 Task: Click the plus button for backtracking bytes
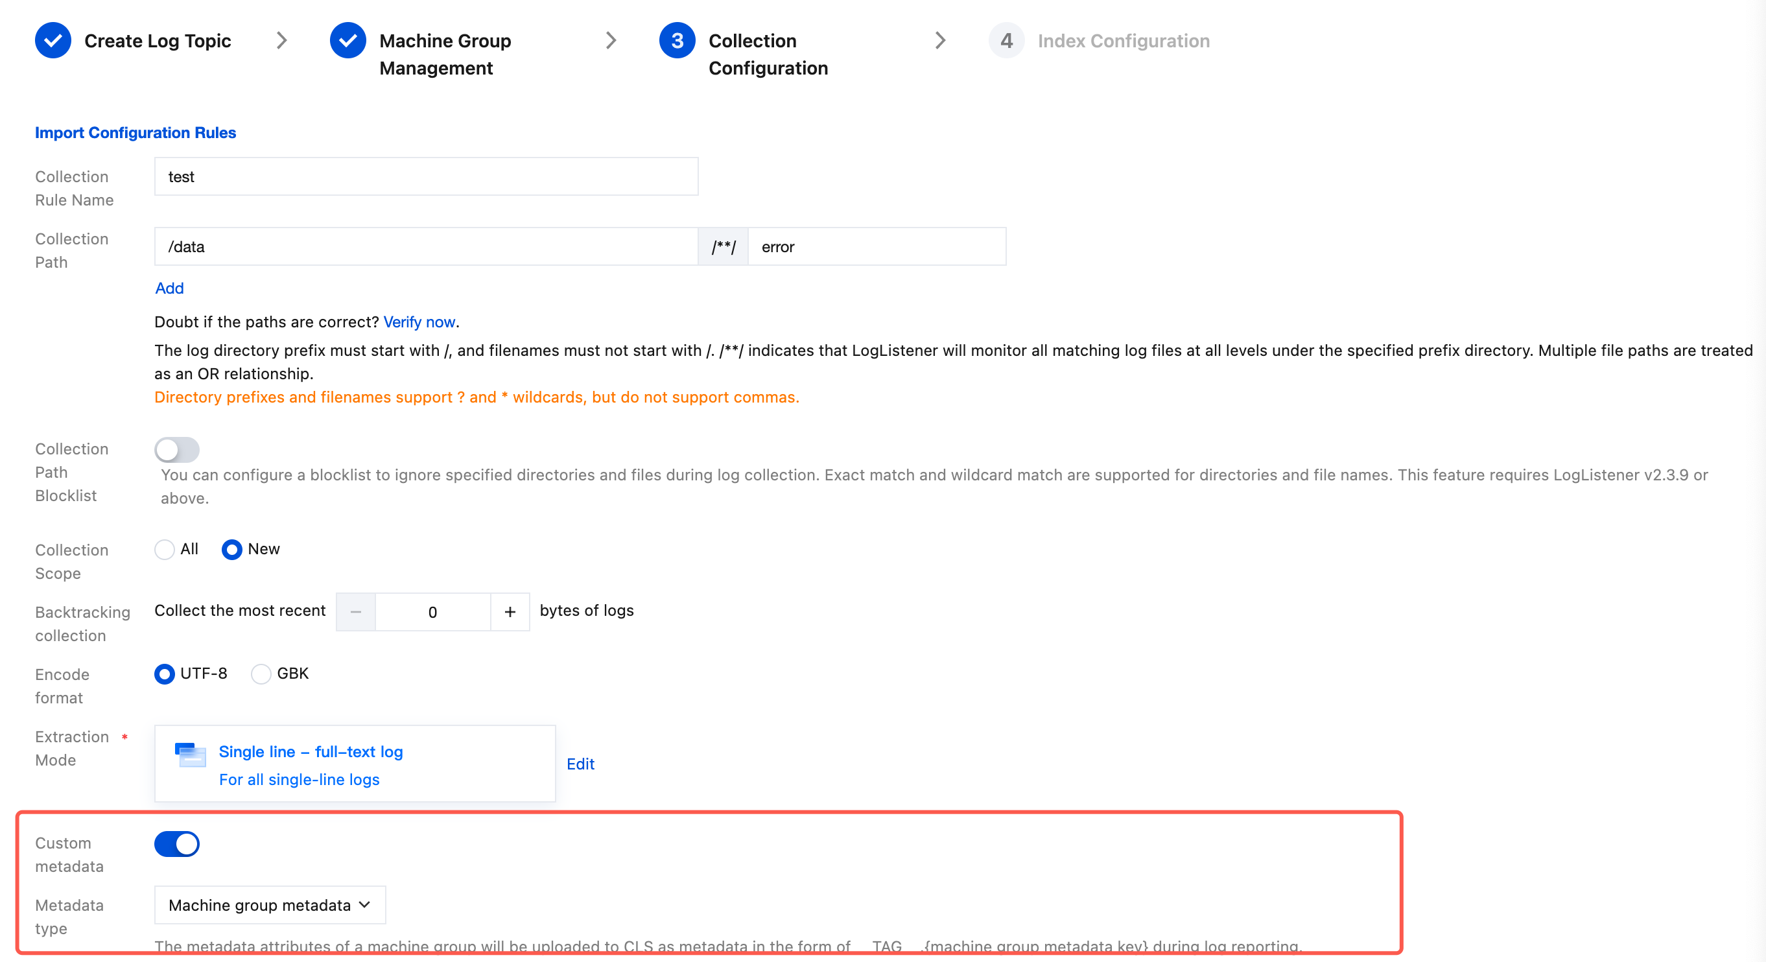pyautogui.click(x=510, y=611)
